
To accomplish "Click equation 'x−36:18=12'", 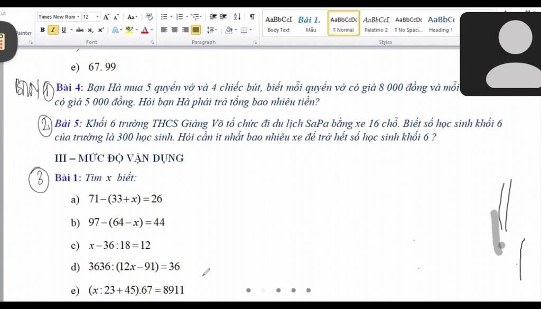I will 120,246.
